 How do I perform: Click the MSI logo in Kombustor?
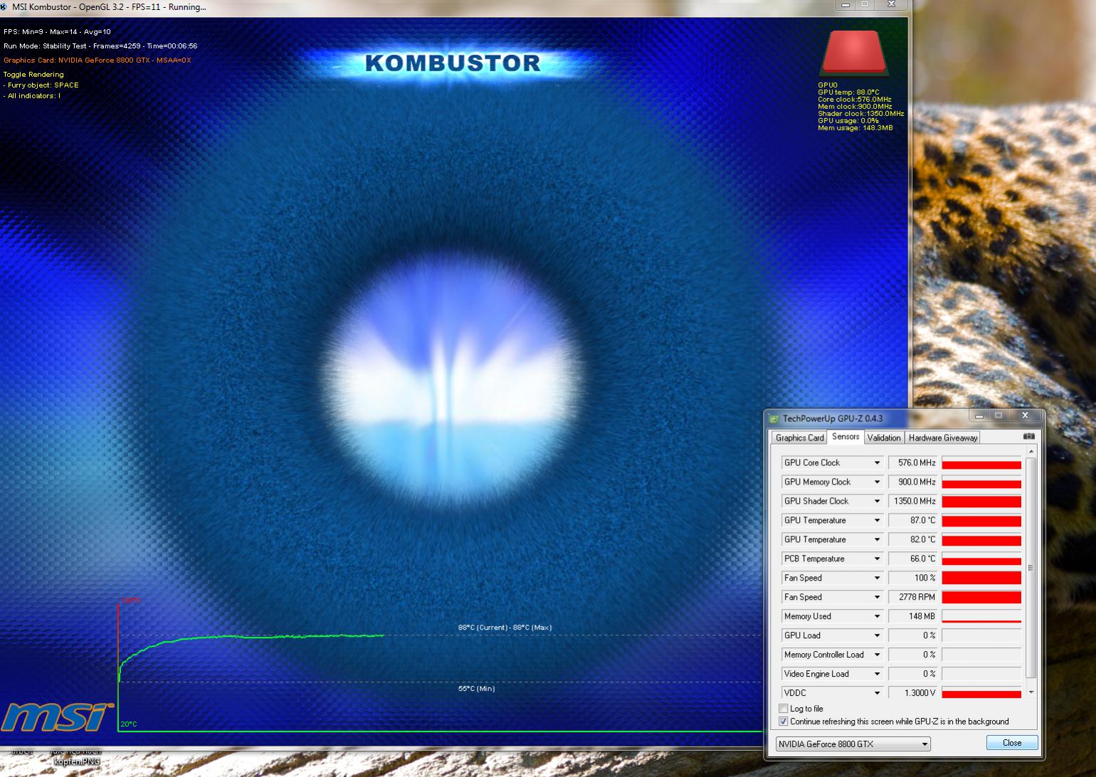(x=57, y=717)
